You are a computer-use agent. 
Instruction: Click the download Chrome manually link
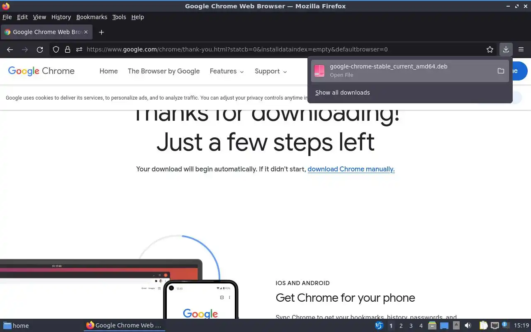351,169
